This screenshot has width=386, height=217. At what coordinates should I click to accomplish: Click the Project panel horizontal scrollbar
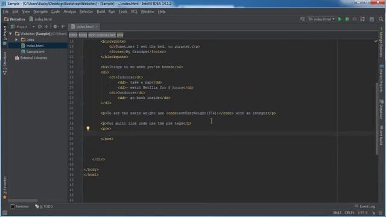pos(23,201)
